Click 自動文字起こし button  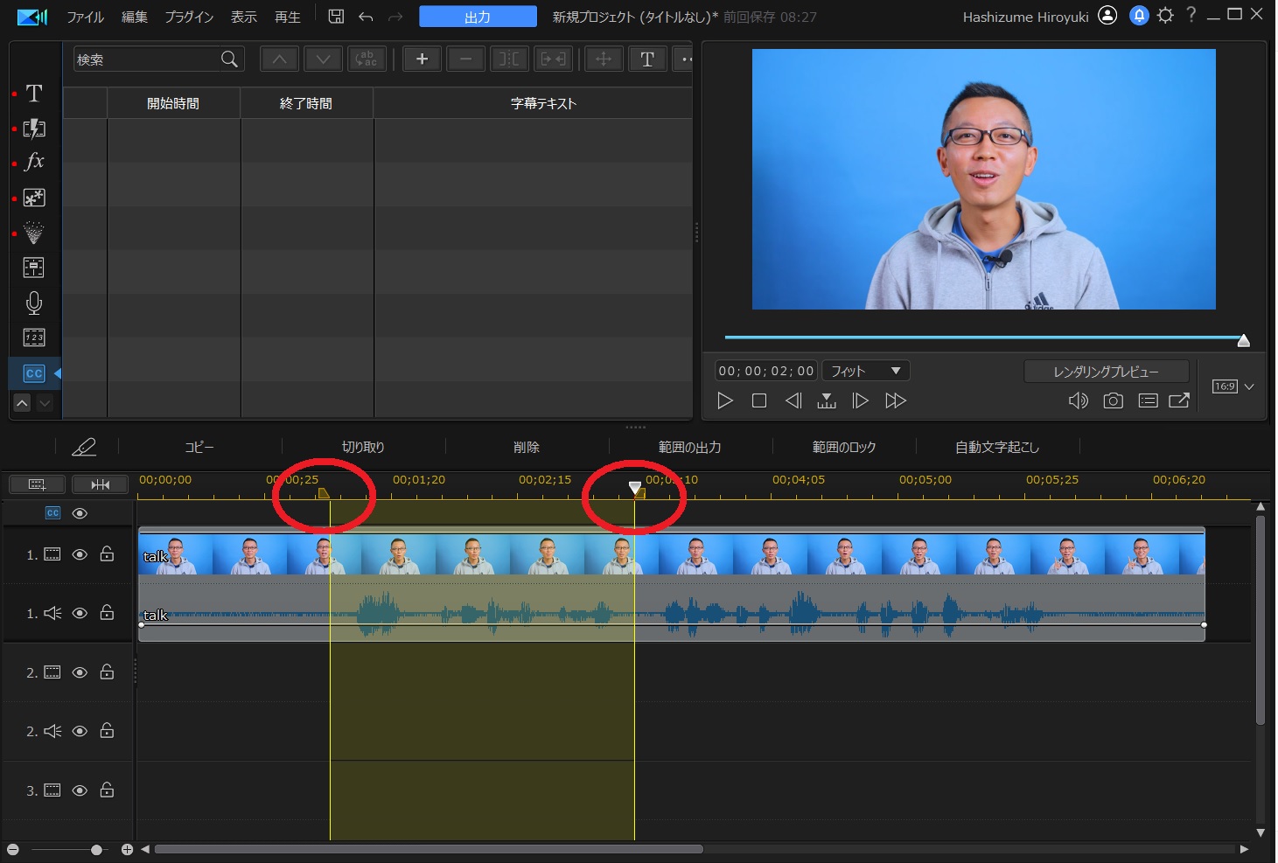(x=996, y=447)
